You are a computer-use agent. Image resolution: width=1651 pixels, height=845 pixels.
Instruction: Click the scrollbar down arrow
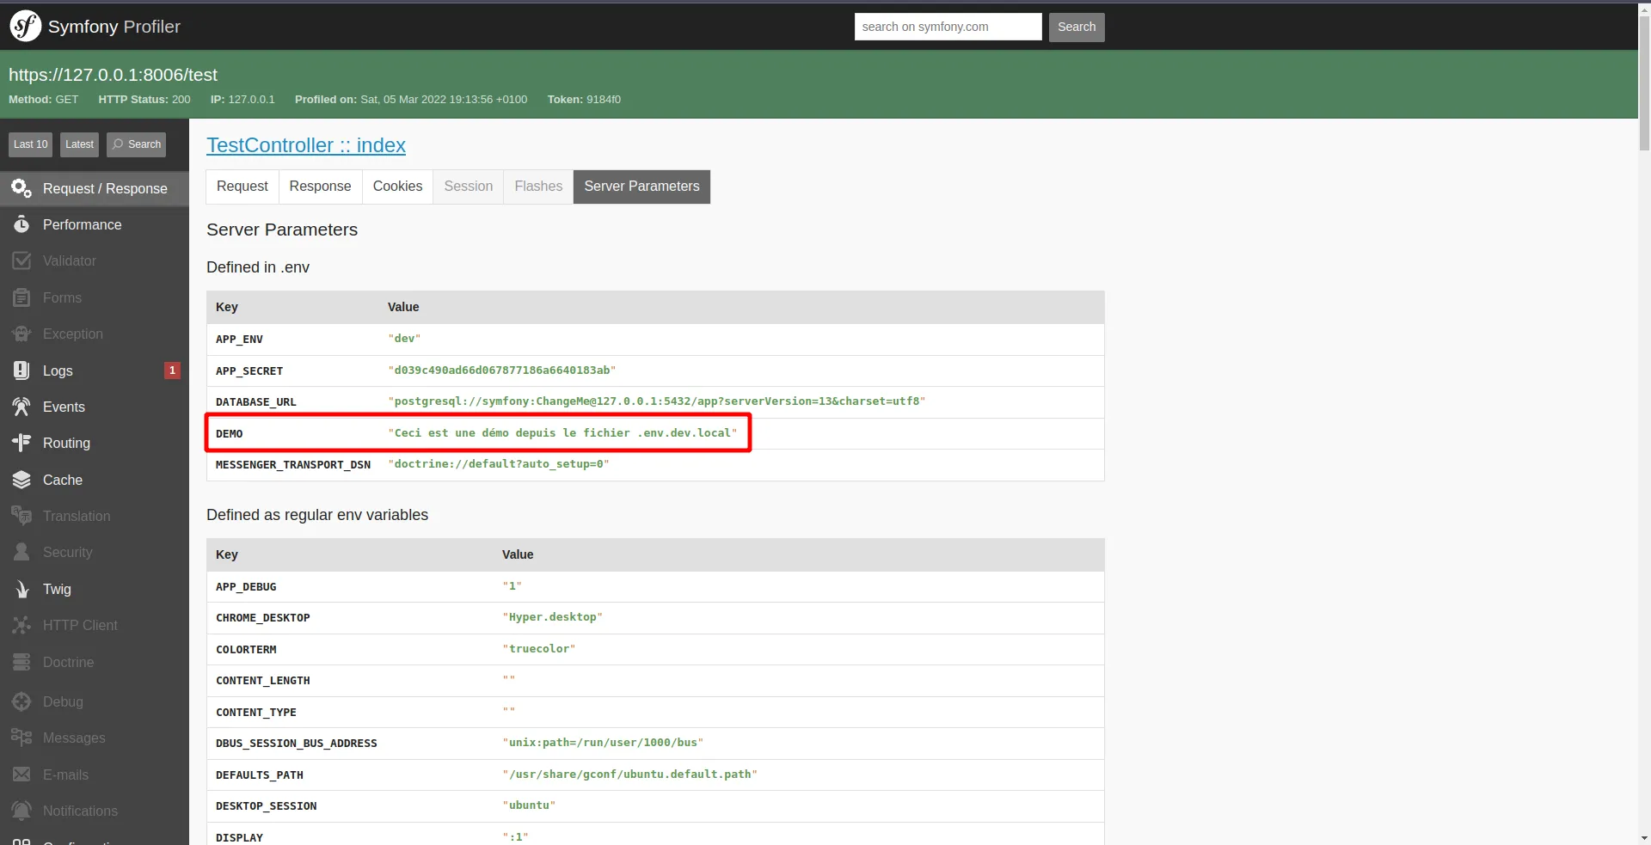click(1643, 837)
